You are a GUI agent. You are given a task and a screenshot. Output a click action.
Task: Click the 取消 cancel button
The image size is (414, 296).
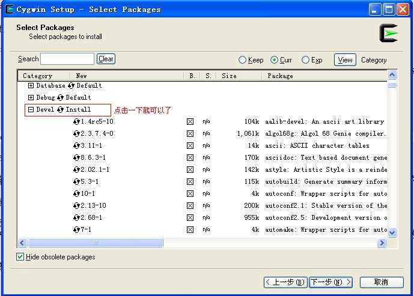click(x=382, y=282)
